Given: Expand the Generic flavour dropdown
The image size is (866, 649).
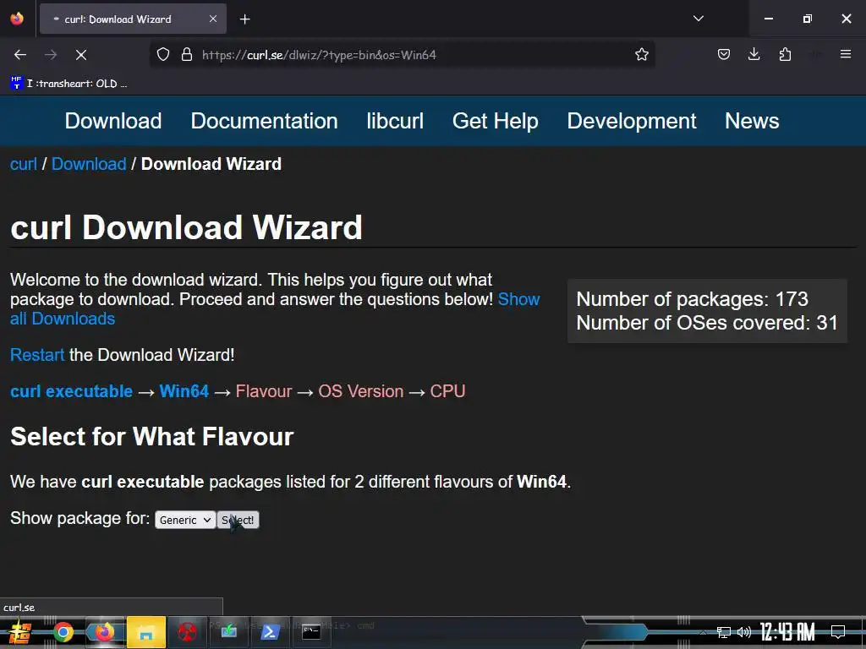Looking at the screenshot, I should pyautogui.click(x=185, y=520).
